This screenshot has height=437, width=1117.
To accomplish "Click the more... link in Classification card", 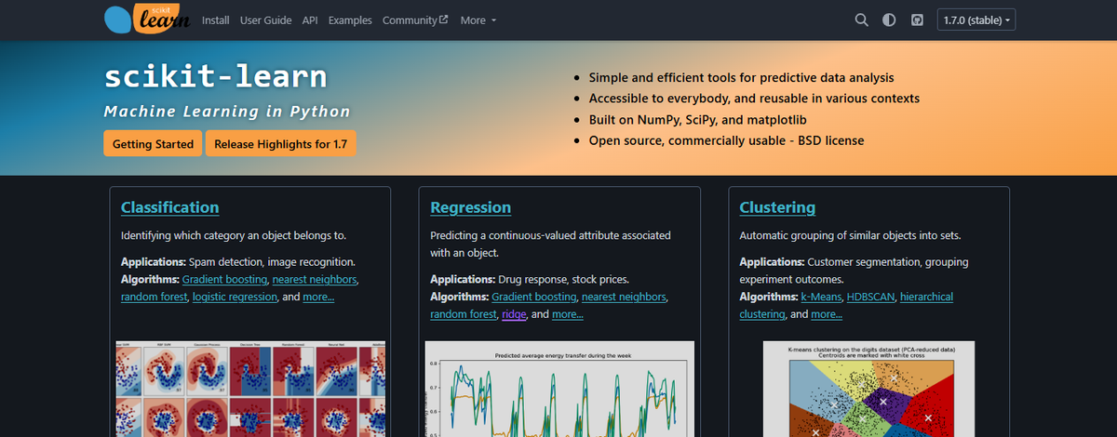I will (318, 297).
